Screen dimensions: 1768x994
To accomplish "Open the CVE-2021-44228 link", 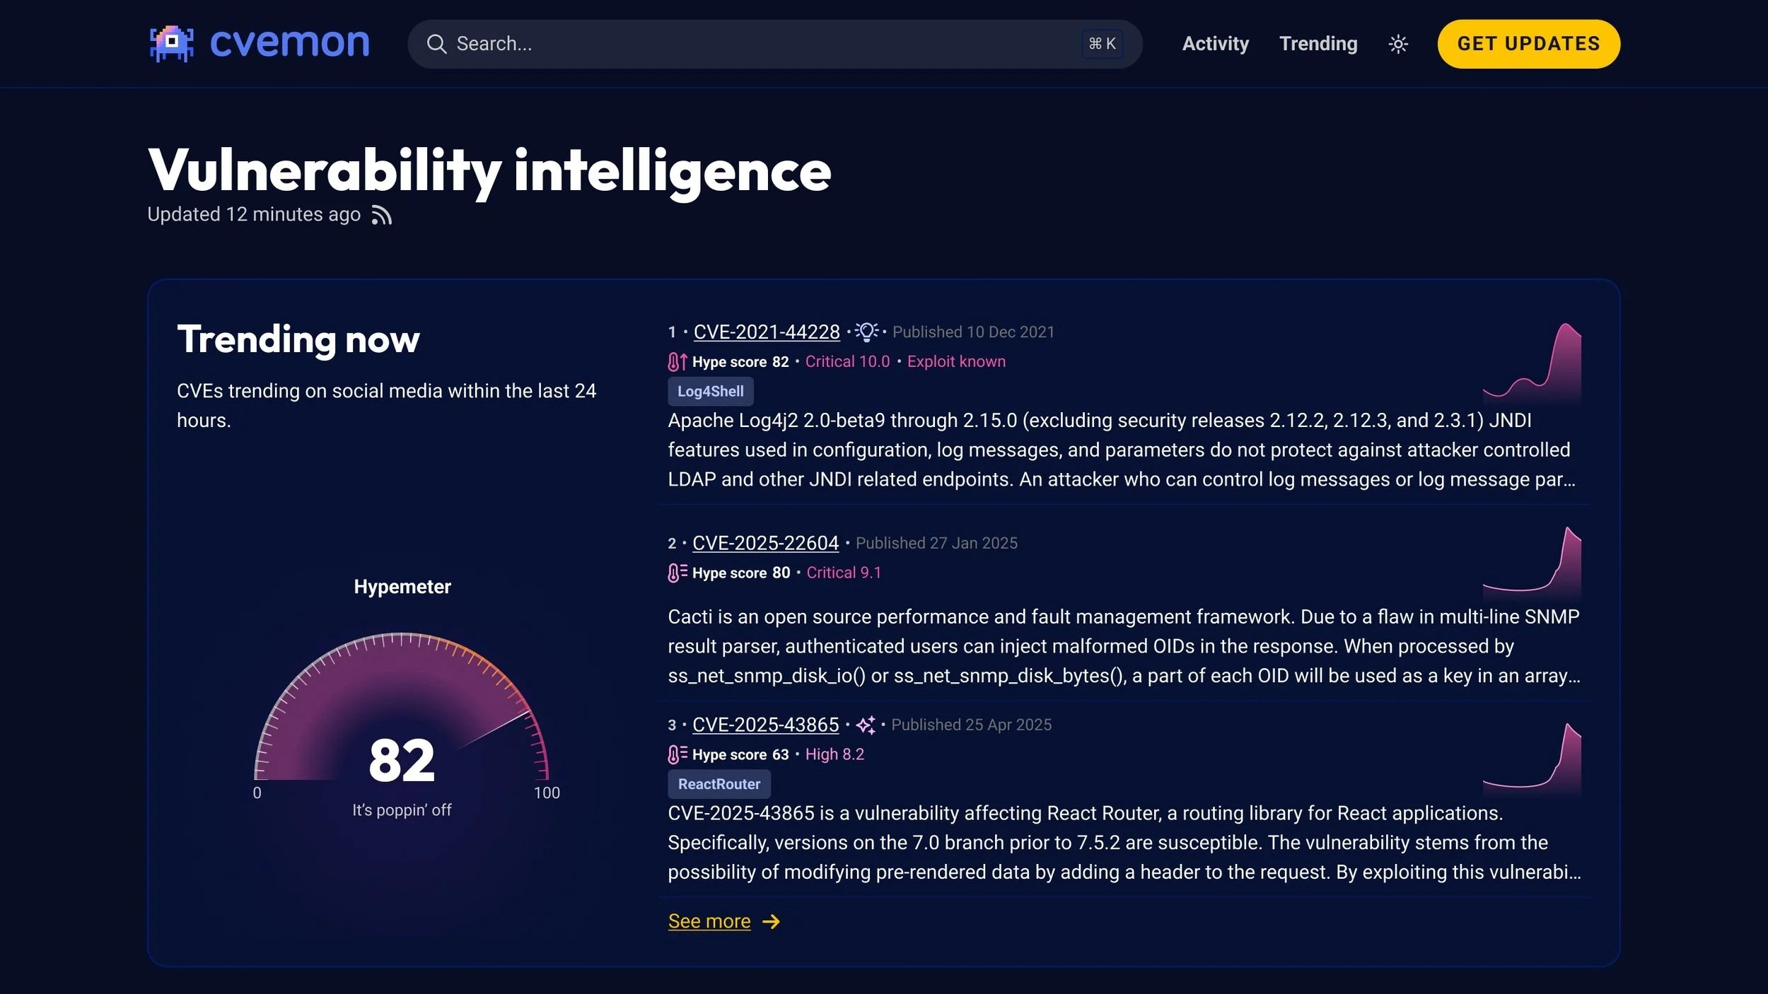I will 766,331.
